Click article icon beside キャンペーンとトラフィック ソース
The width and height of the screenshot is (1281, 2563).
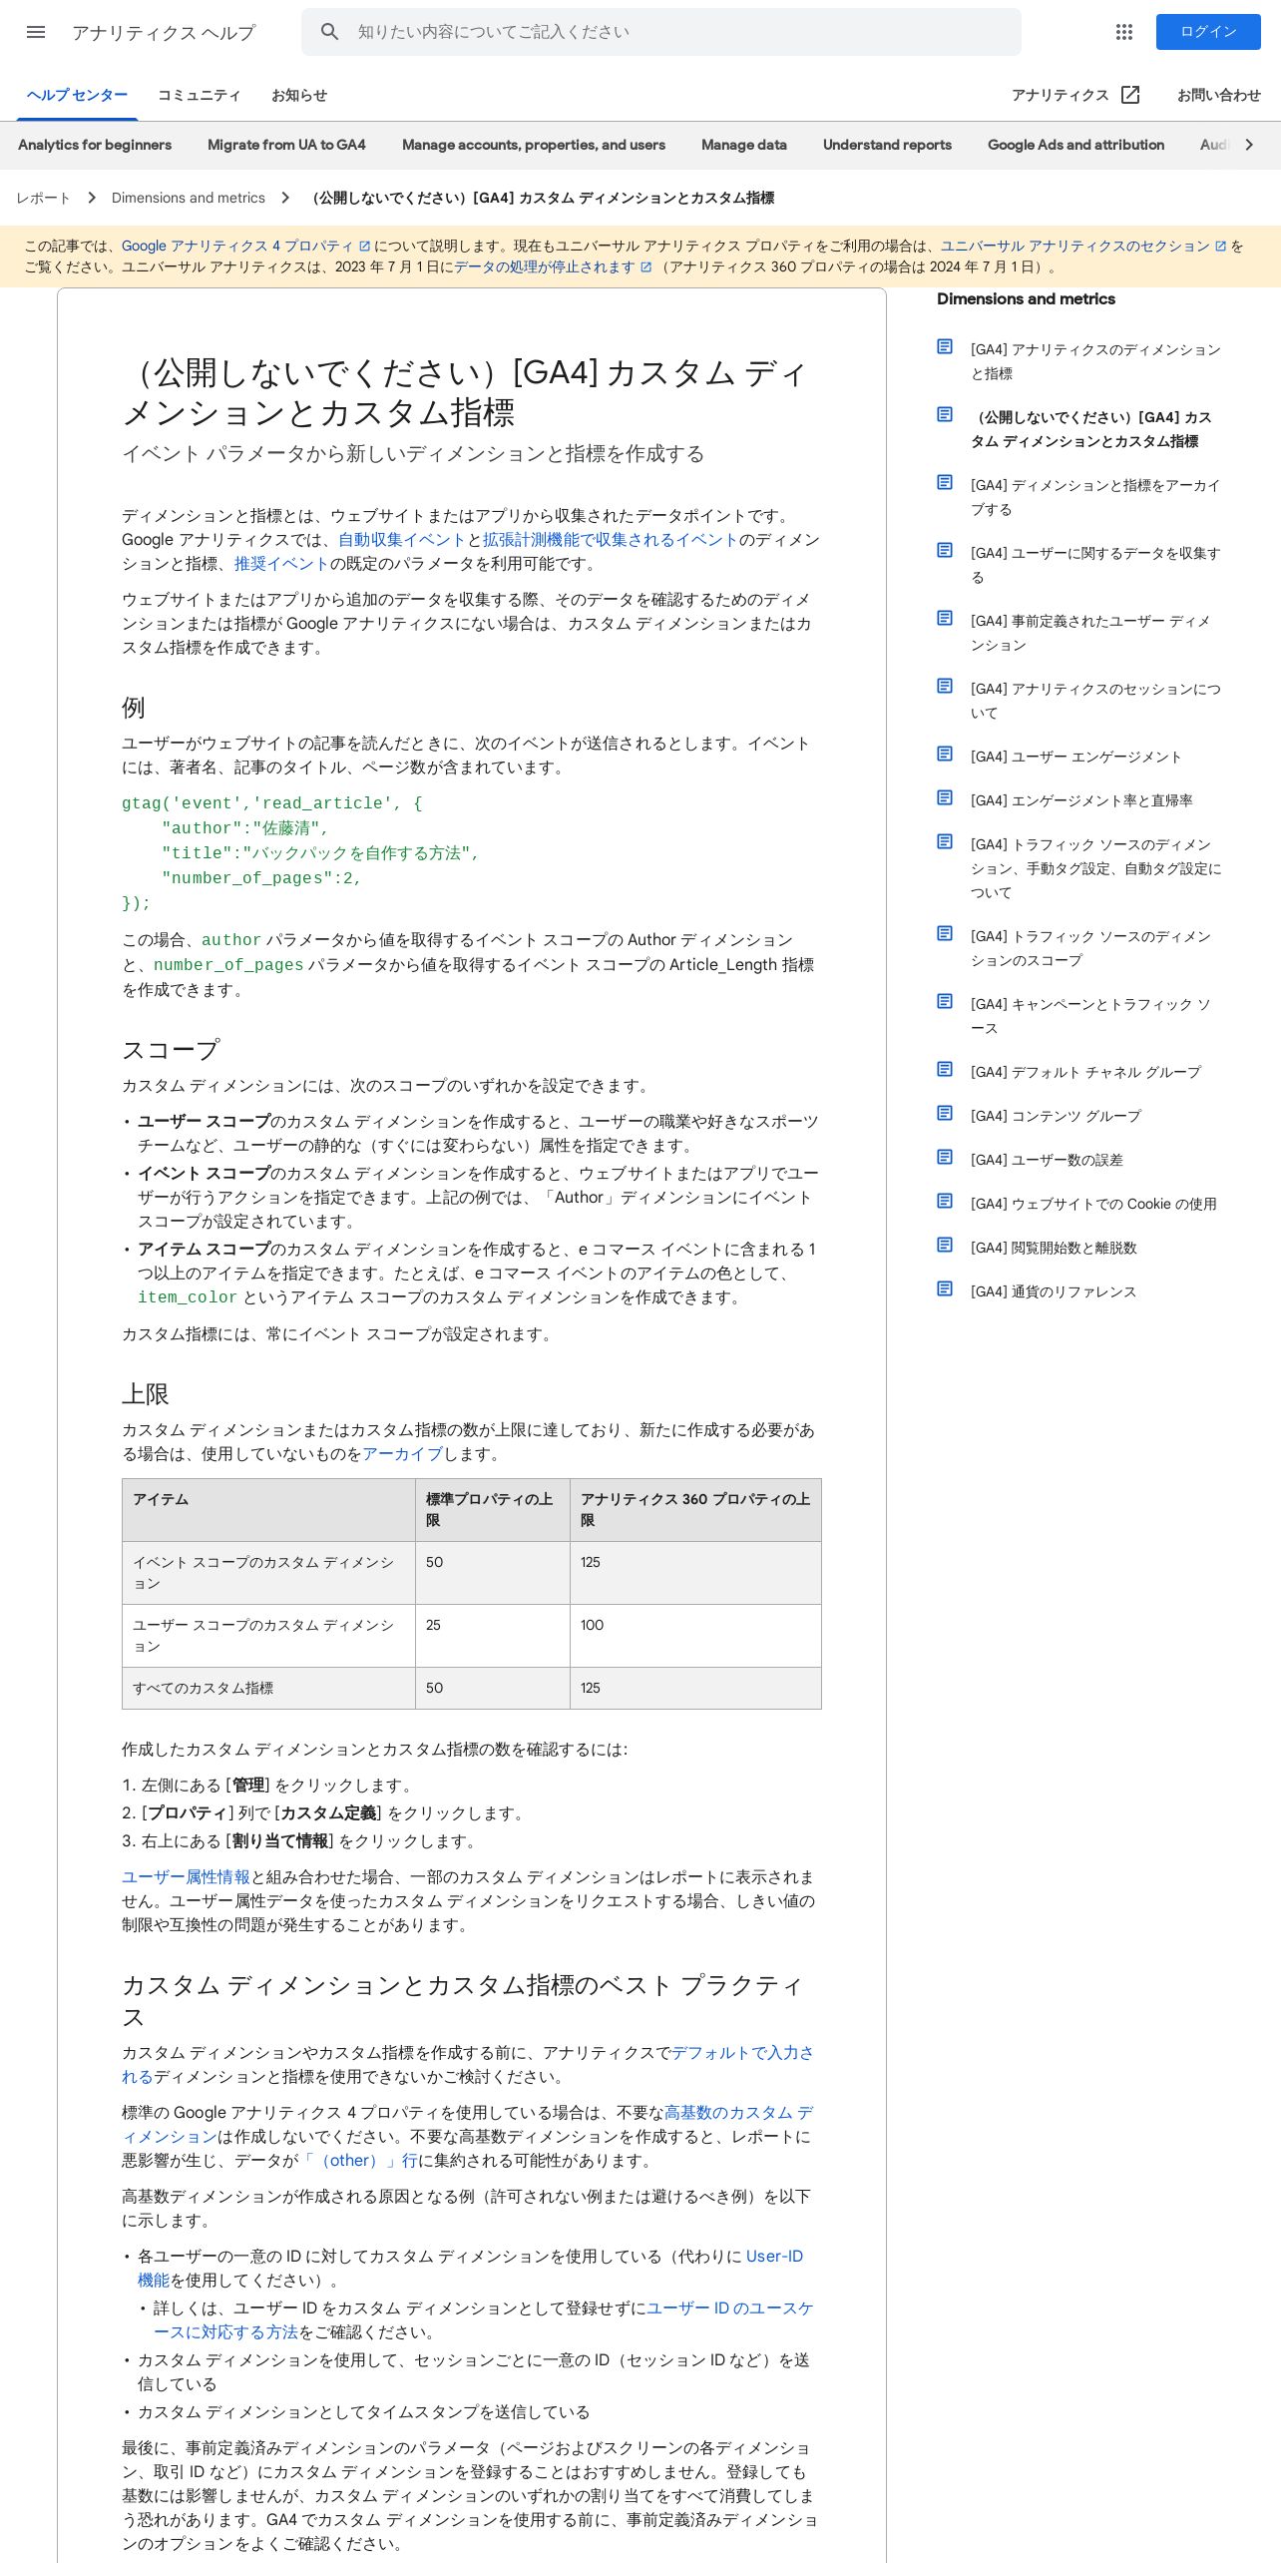tap(945, 1001)
